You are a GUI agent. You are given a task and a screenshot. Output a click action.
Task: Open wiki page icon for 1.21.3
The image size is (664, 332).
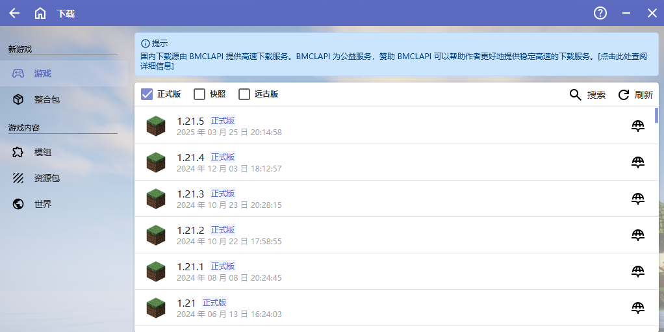point(638,199)
